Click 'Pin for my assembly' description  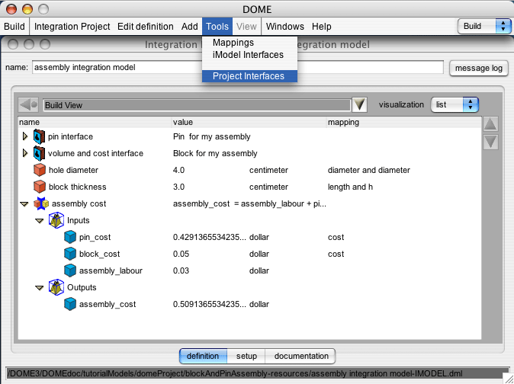tap(212, 136)
